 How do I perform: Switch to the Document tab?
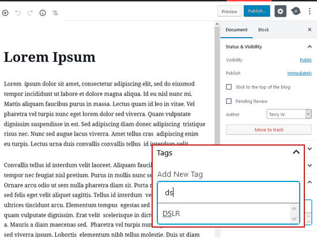(236, 30)
